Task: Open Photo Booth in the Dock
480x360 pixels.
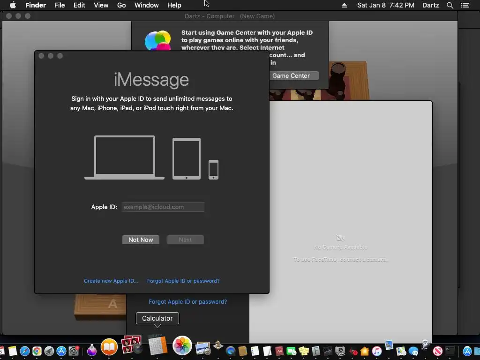Action: pos(132,345)
